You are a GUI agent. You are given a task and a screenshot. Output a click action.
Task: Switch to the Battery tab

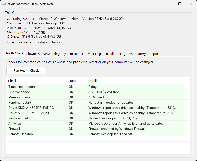tap(141, 54)
